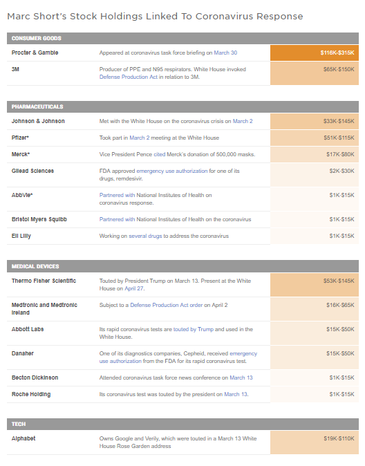Click the $15K-$50K value for Abbott Labs

(x=340, y=329)
